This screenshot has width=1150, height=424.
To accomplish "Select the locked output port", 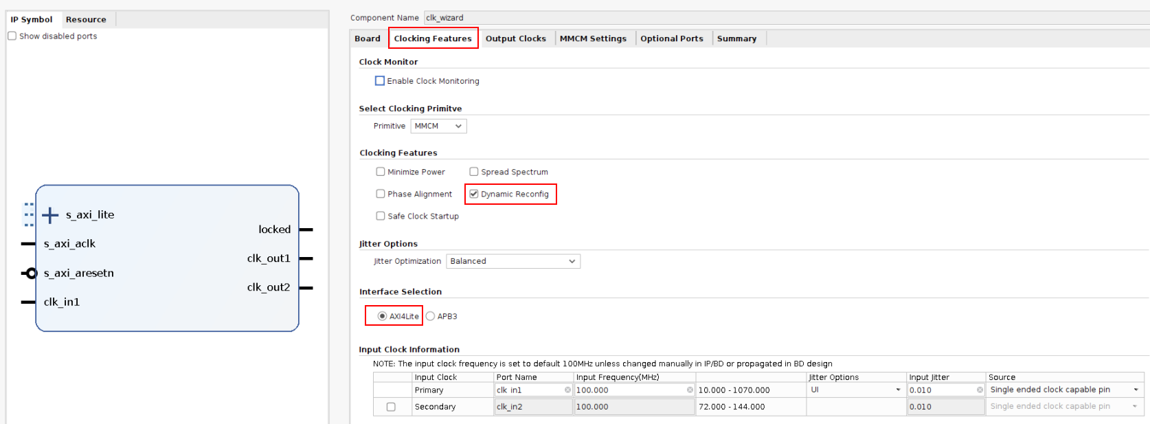I will click(275, 230).
